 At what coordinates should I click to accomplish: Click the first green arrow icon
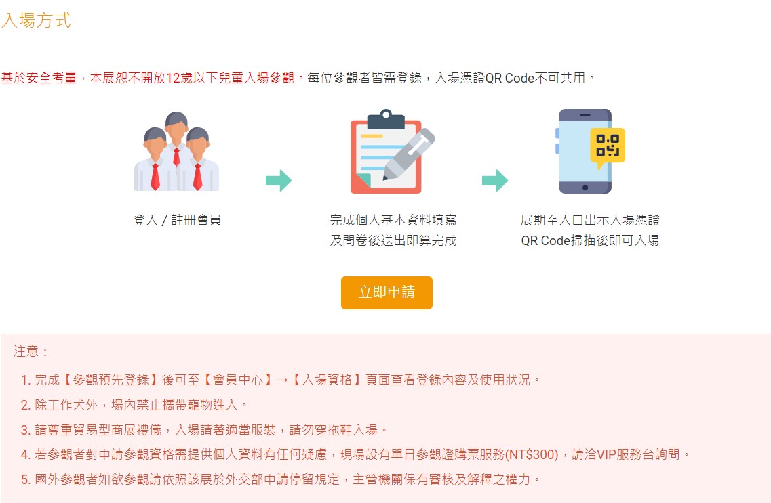tap(279, 181)
